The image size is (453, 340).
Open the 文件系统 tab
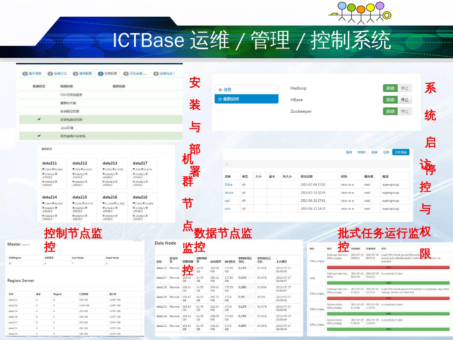click(x=400, y=152)
